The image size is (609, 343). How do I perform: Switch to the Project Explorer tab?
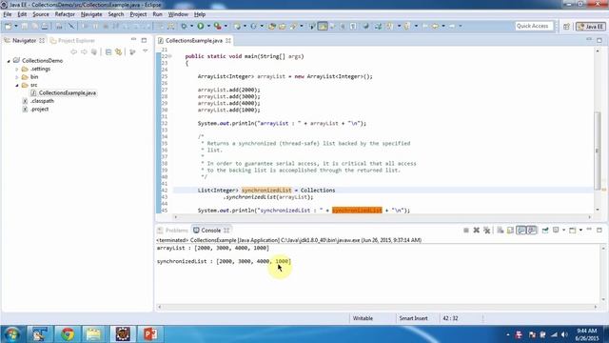[x=72, y=40]
